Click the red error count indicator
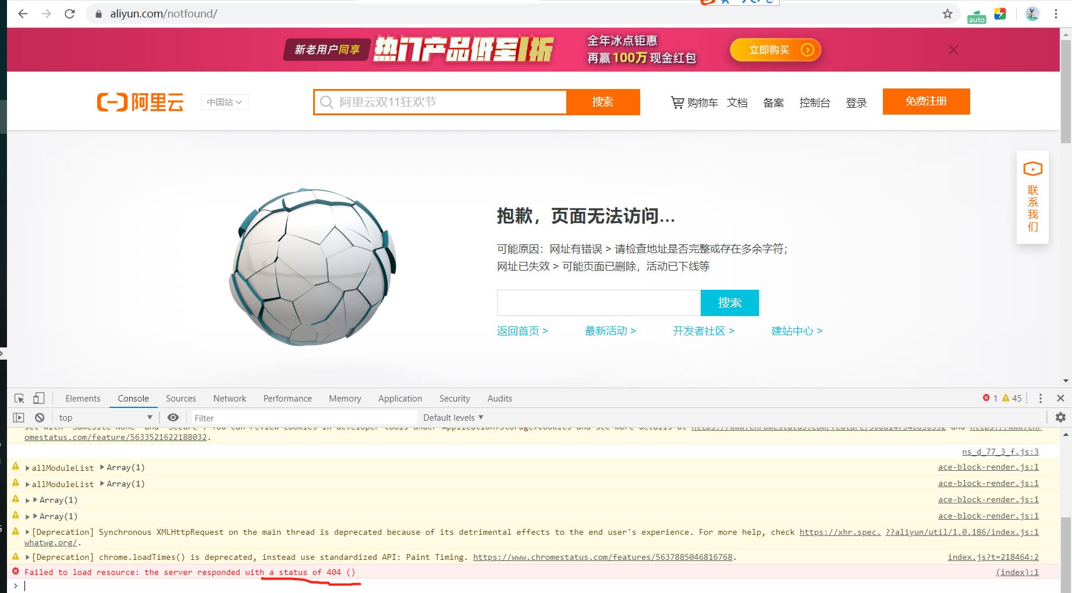1072x593 pixels. click(x=990, y=398)
